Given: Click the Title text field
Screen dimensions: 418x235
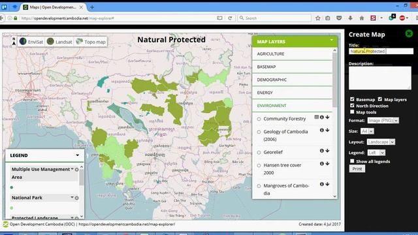Looking at the screenshot, I should [381, 51].
